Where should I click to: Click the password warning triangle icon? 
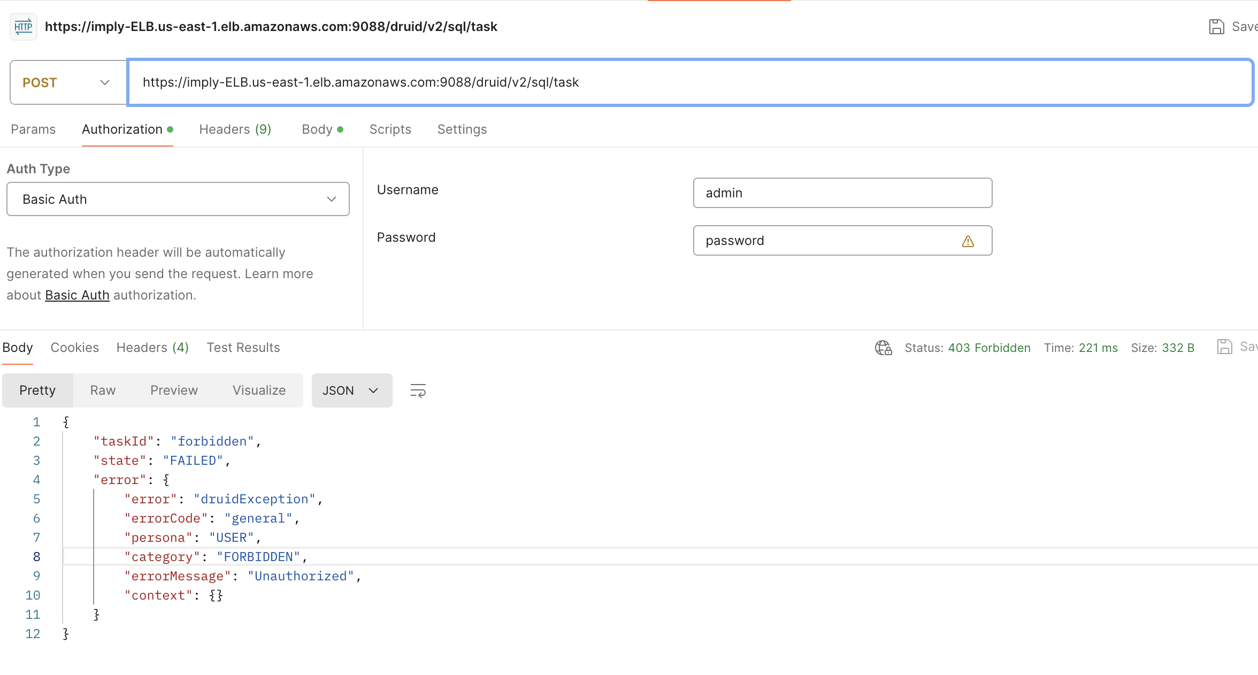tap(968, 241)
